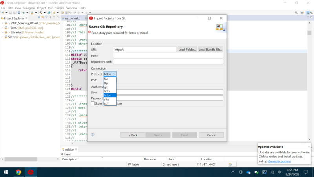The image size is (314, 177).
Task: Toggle the Store in Secure Store checkbox
Action: pyautogui.click(x=93, y=103)
